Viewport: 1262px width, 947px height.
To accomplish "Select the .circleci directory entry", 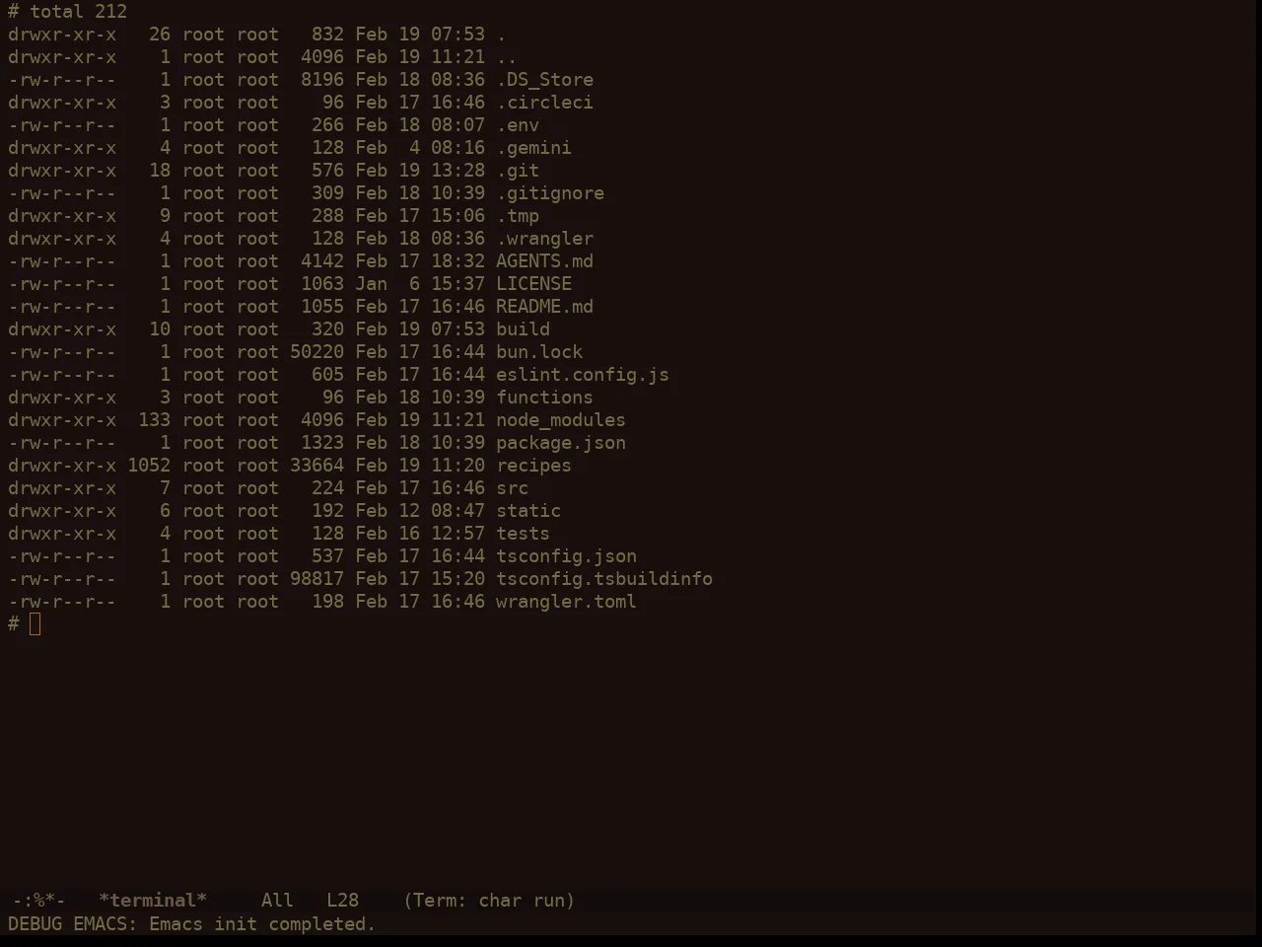I will pos(544,103).
